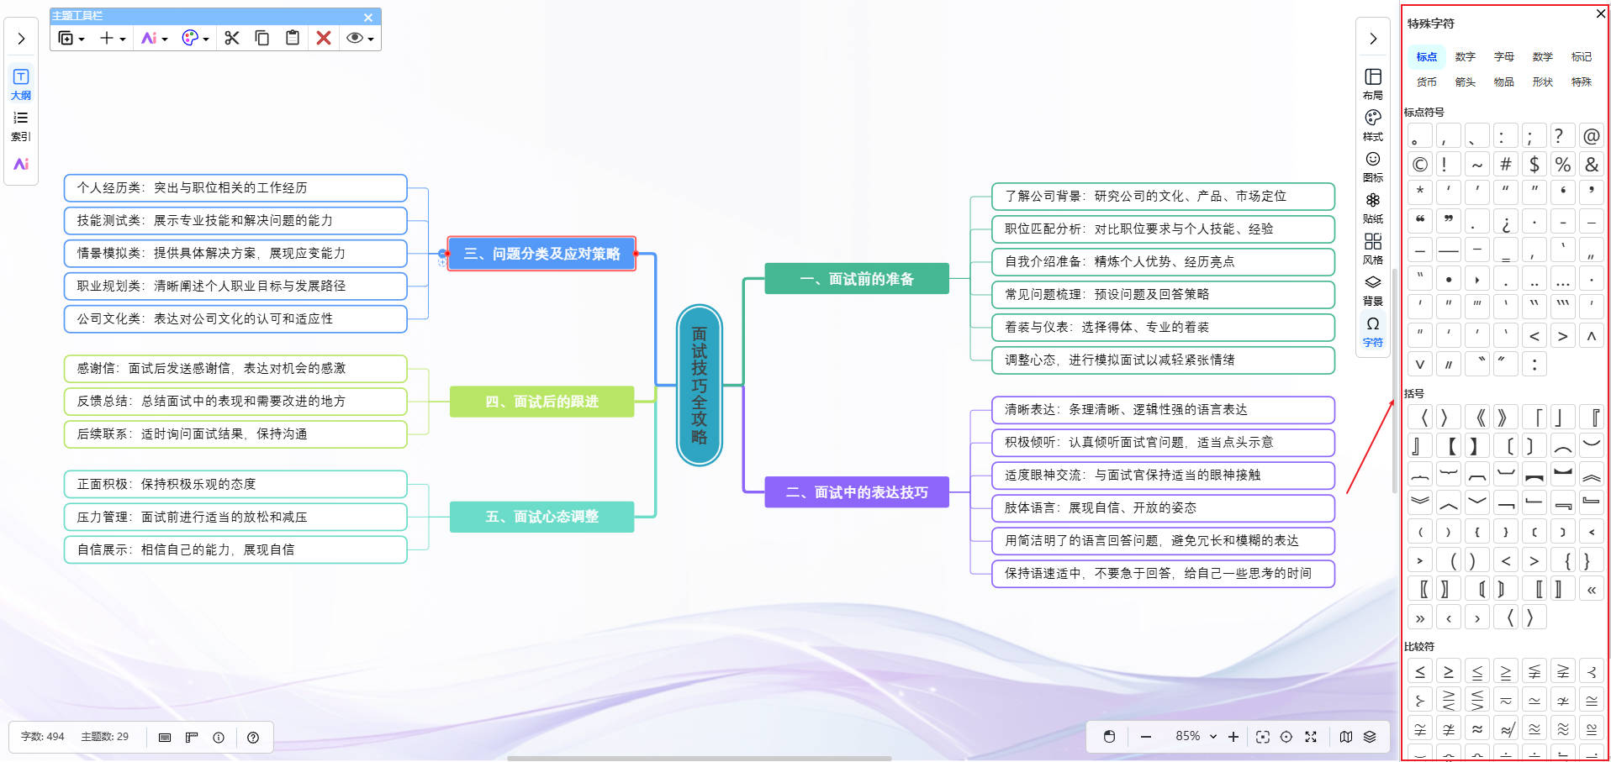The image size is (1611, 762).
Task: Insert the @ symbol character
Action: pos(1591,136)
